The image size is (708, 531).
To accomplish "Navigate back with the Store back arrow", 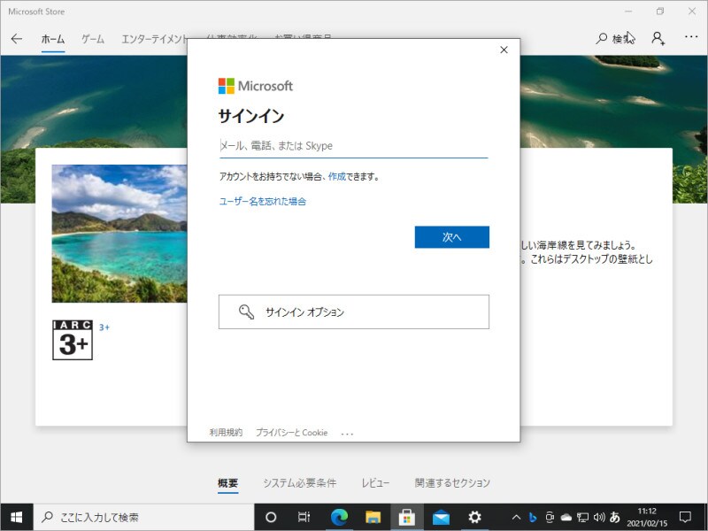I will [x=17, y=39].
